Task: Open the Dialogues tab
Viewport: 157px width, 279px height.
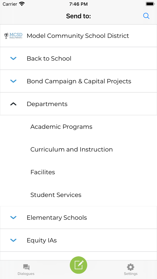Action: [x=26, y=270]
